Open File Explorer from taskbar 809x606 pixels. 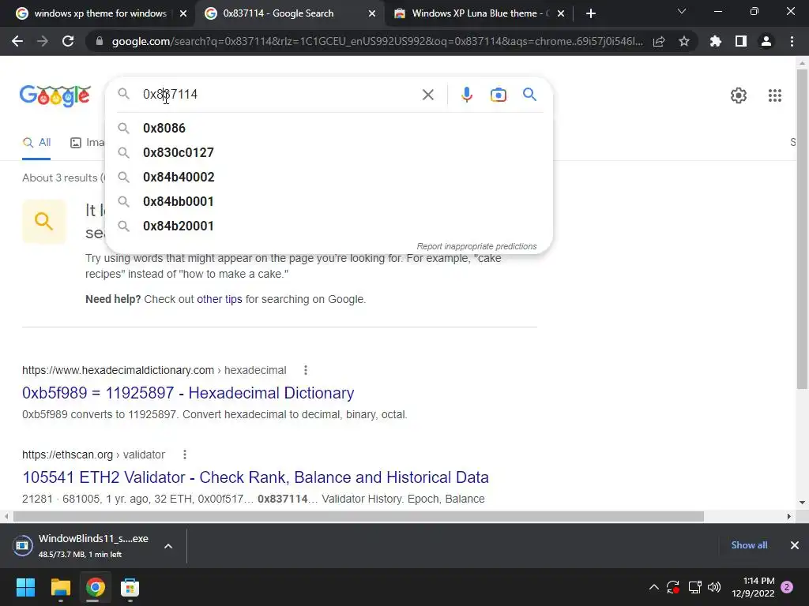pos(60,587)
